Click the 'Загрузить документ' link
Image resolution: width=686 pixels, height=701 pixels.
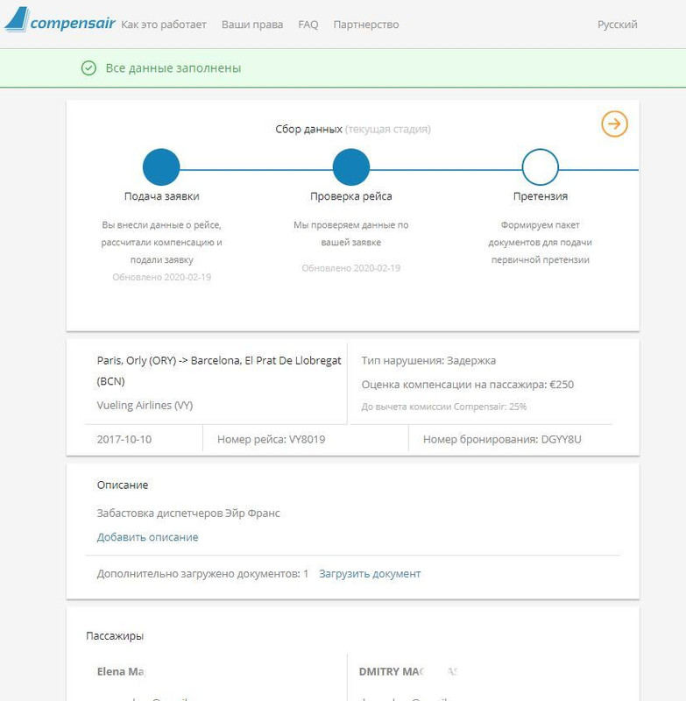[370, 574]
